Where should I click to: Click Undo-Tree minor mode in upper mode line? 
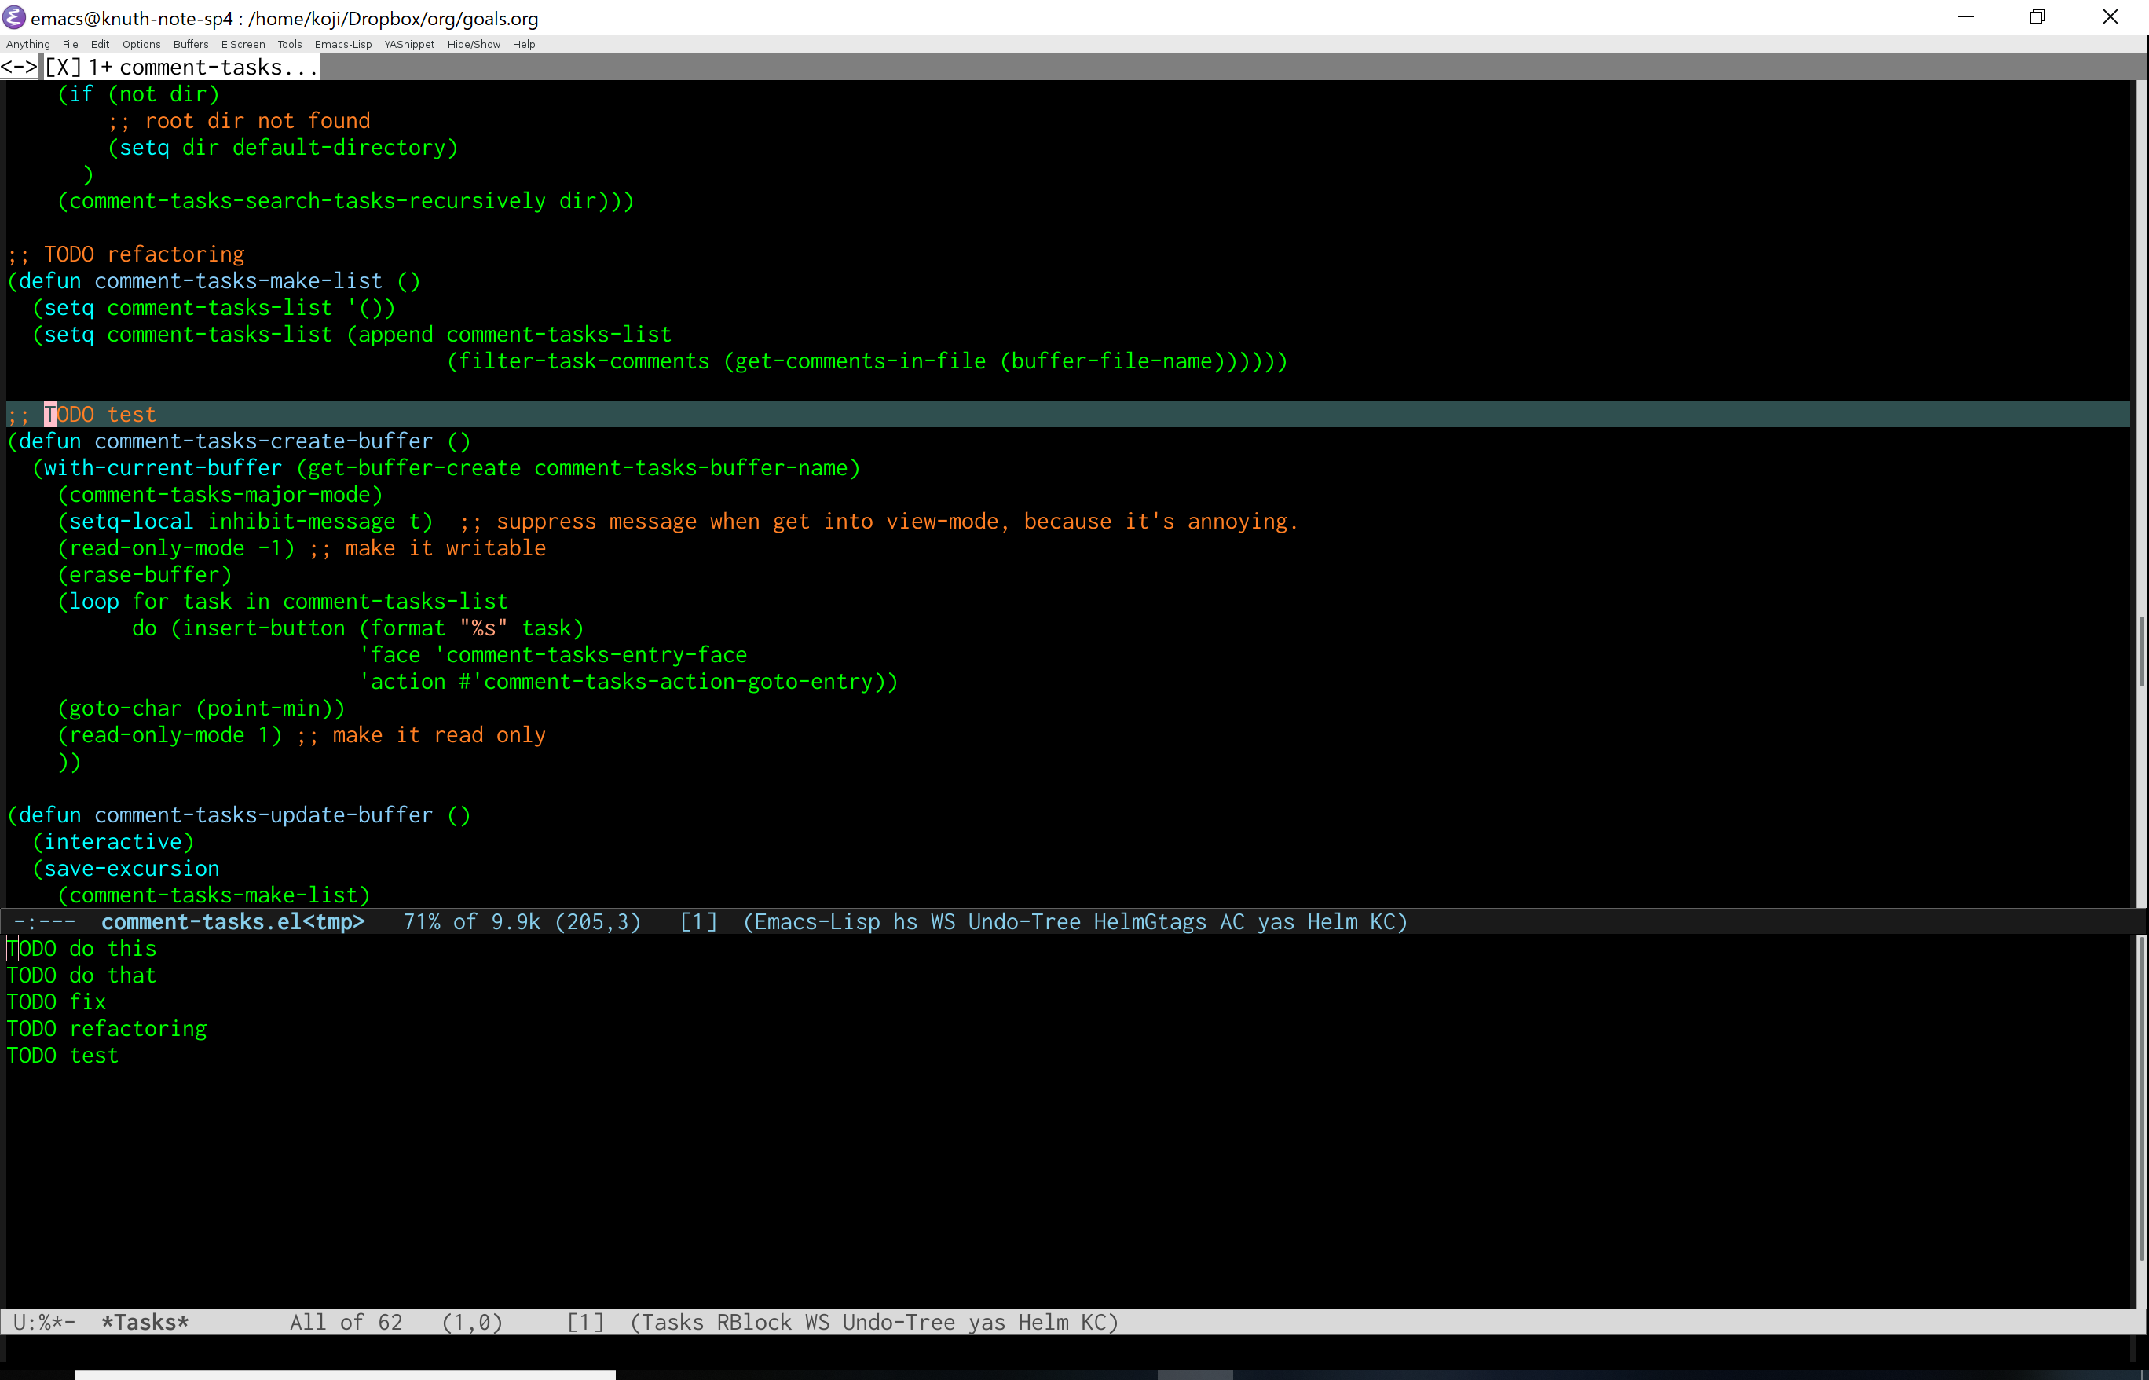1024,921
